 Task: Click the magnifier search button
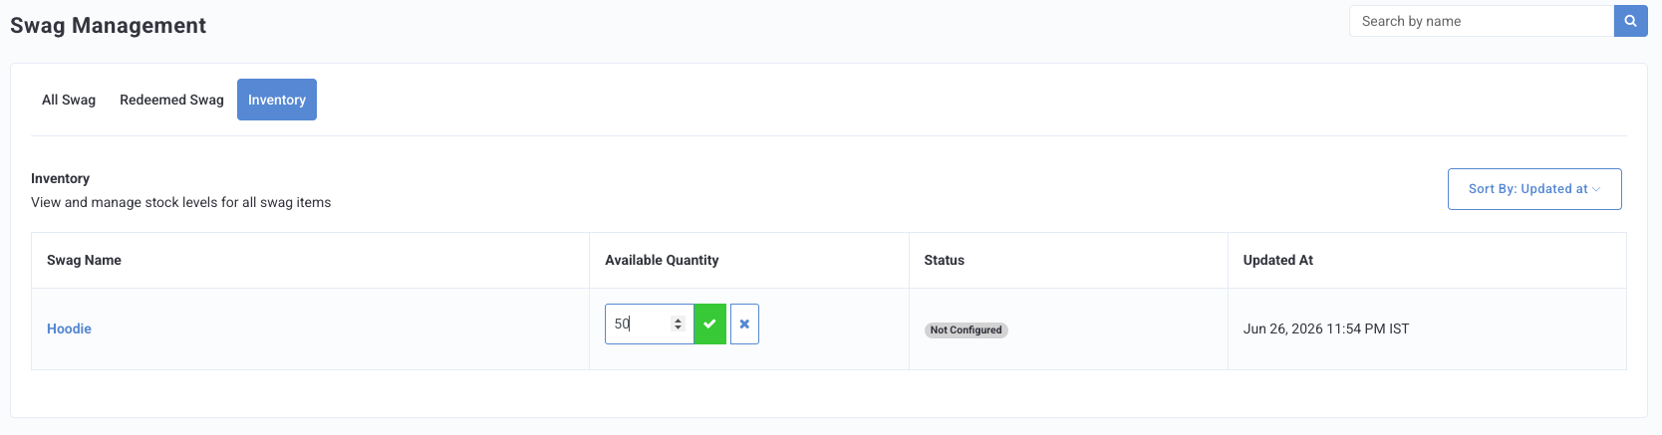[x=1630, y=21]
